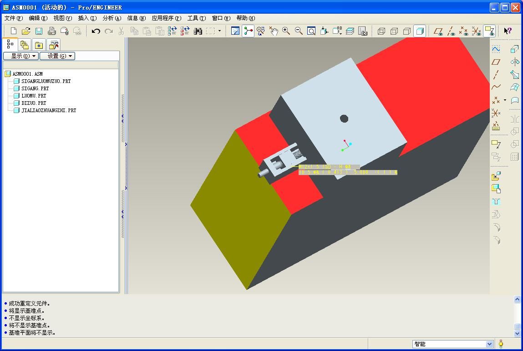The height and width of the screenshot is (351, 523).
Task: Select the datum curve tool in right toolbar
Action: point(496,87)
